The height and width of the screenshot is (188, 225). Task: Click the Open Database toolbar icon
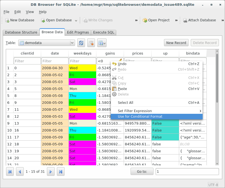click(x=43, y=20)
